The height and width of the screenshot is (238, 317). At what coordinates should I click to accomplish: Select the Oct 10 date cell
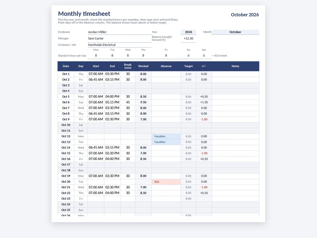(x=66, y=125)
